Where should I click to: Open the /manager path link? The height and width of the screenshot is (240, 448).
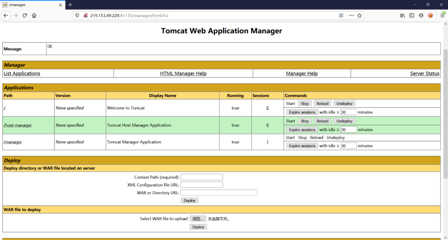coord(13,142)
